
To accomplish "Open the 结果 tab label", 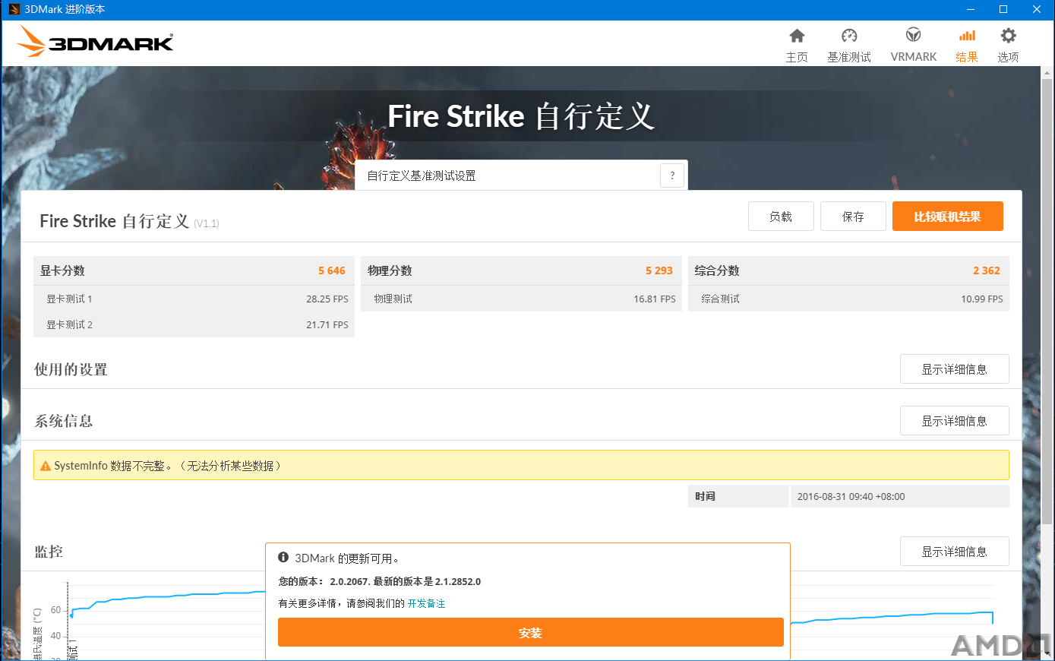I will click(x=967, y=57).
